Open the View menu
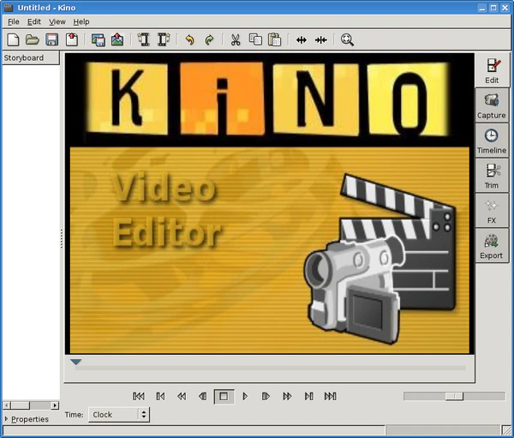 [57, 21]
